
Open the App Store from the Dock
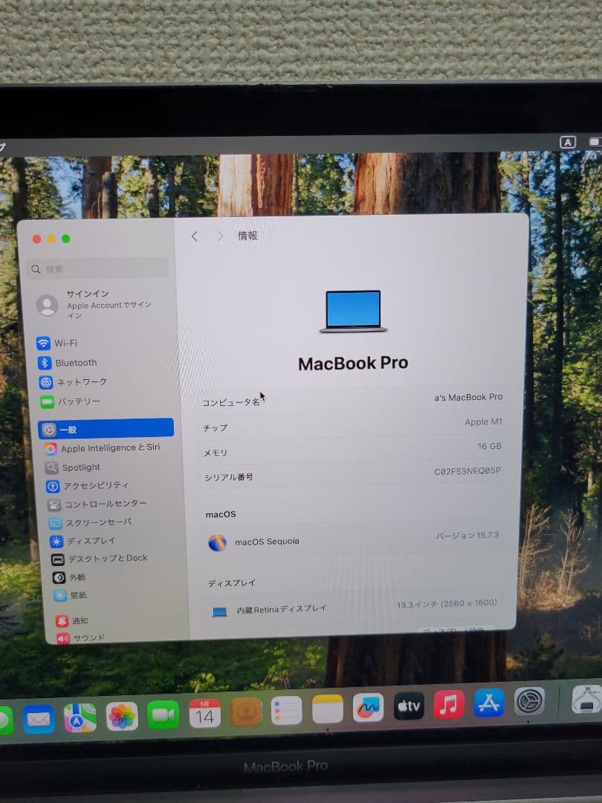[x=489, y=705]
